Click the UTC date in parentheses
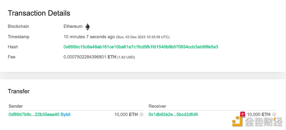This screenshot has height=130, width=286. (143, 37)
